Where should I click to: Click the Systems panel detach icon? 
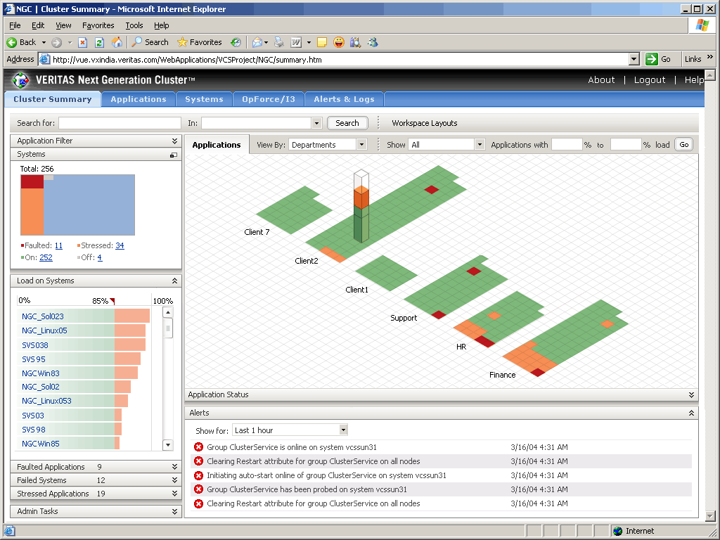coord(173,155)
